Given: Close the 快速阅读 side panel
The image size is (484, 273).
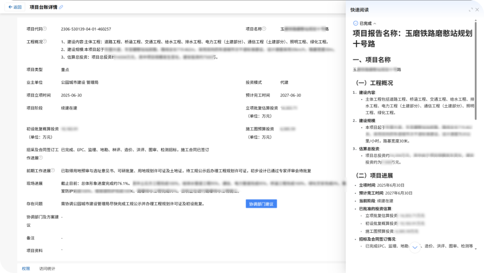Looking at the screenshot, I should [x=477, y=10].
